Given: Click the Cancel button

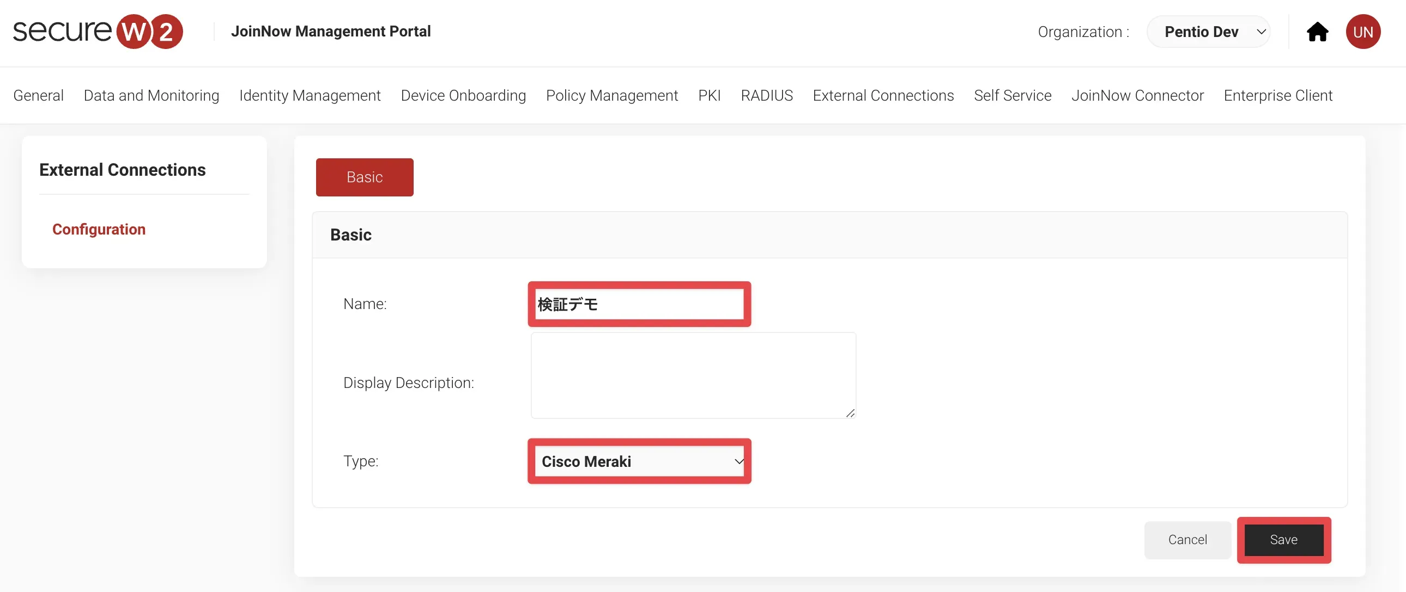Looking at the screenshot, I should (x=1187, y=540).
